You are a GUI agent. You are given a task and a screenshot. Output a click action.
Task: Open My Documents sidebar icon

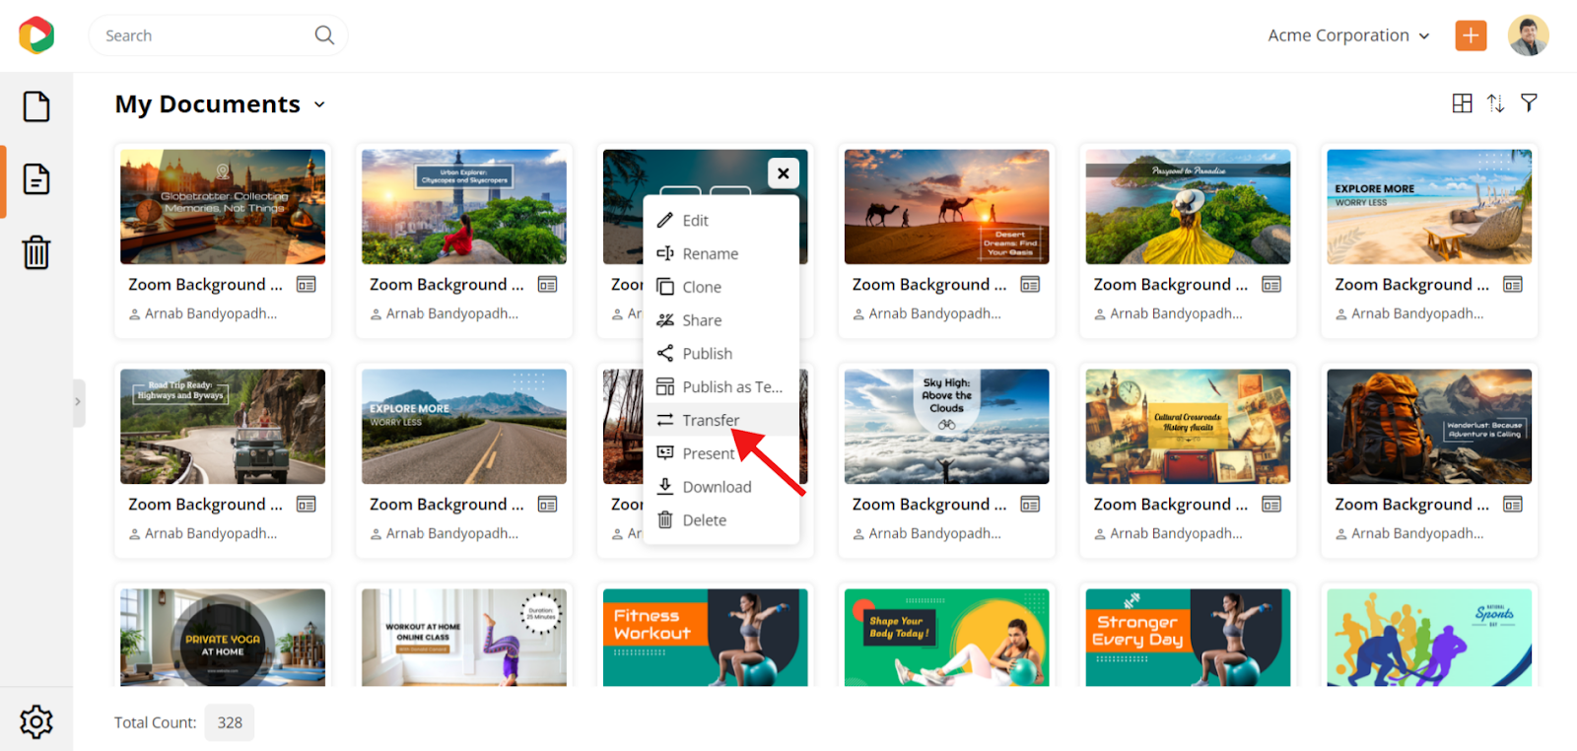(36, 179)
